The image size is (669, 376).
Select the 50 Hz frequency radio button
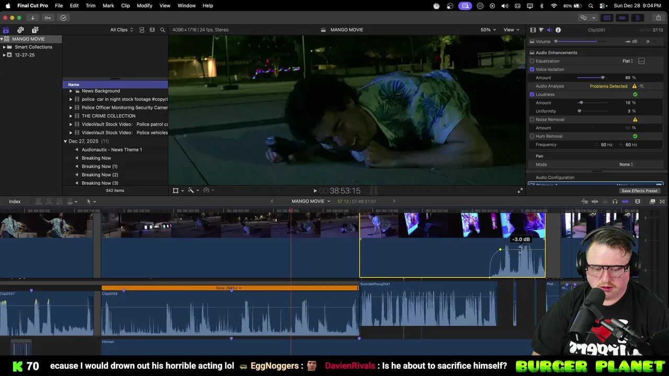click(x=596, y=145)
